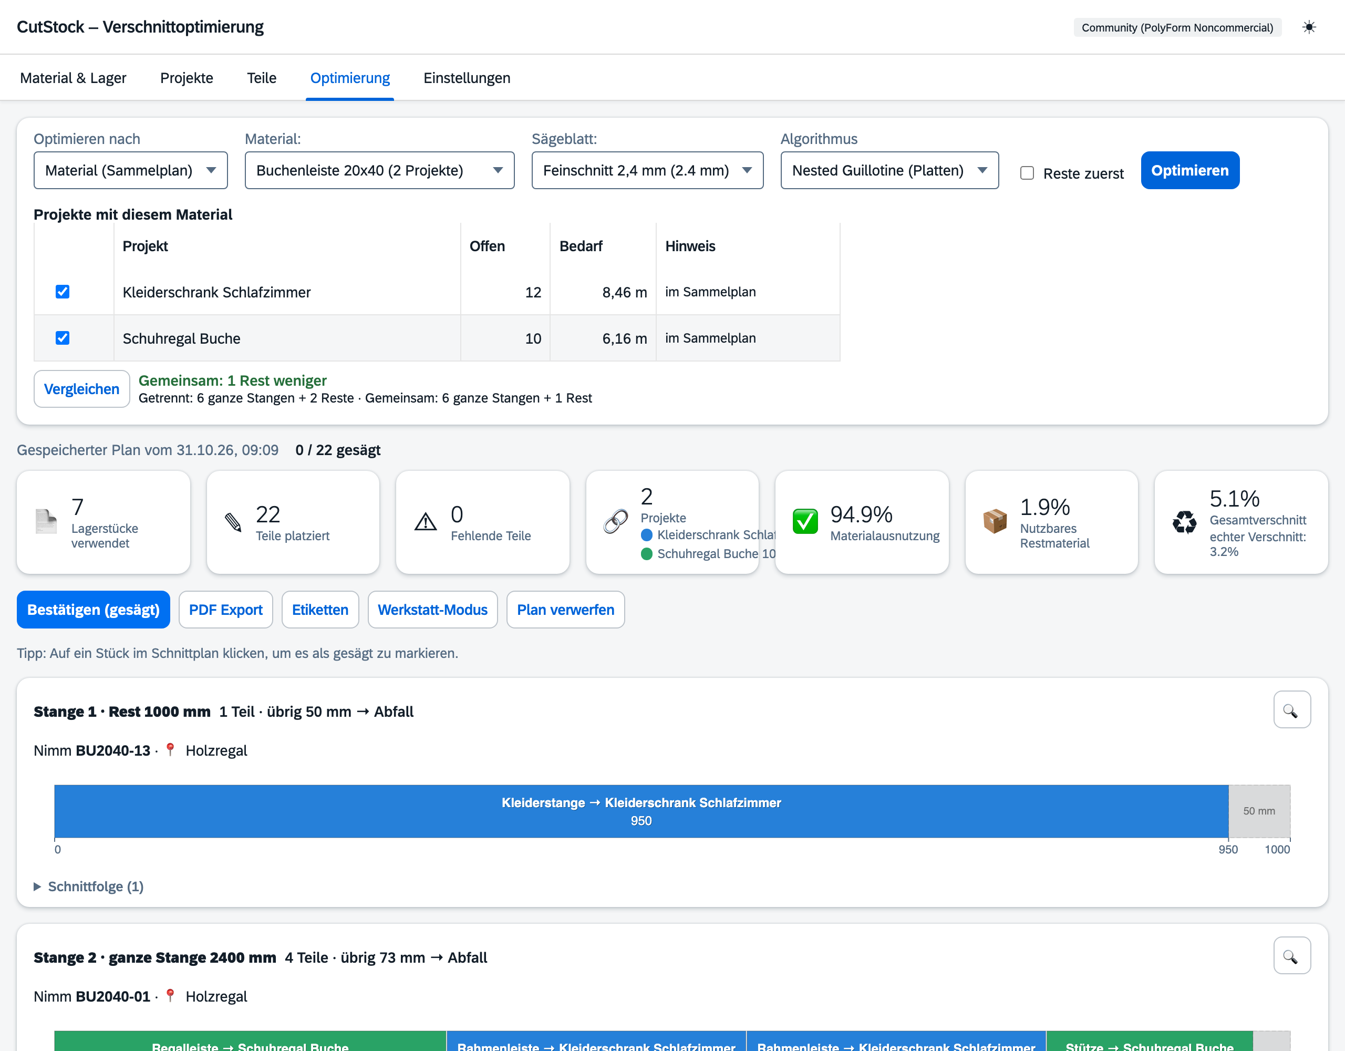
Task: Click the document icon on Lagerstücke card
Action: coord(46,522)
